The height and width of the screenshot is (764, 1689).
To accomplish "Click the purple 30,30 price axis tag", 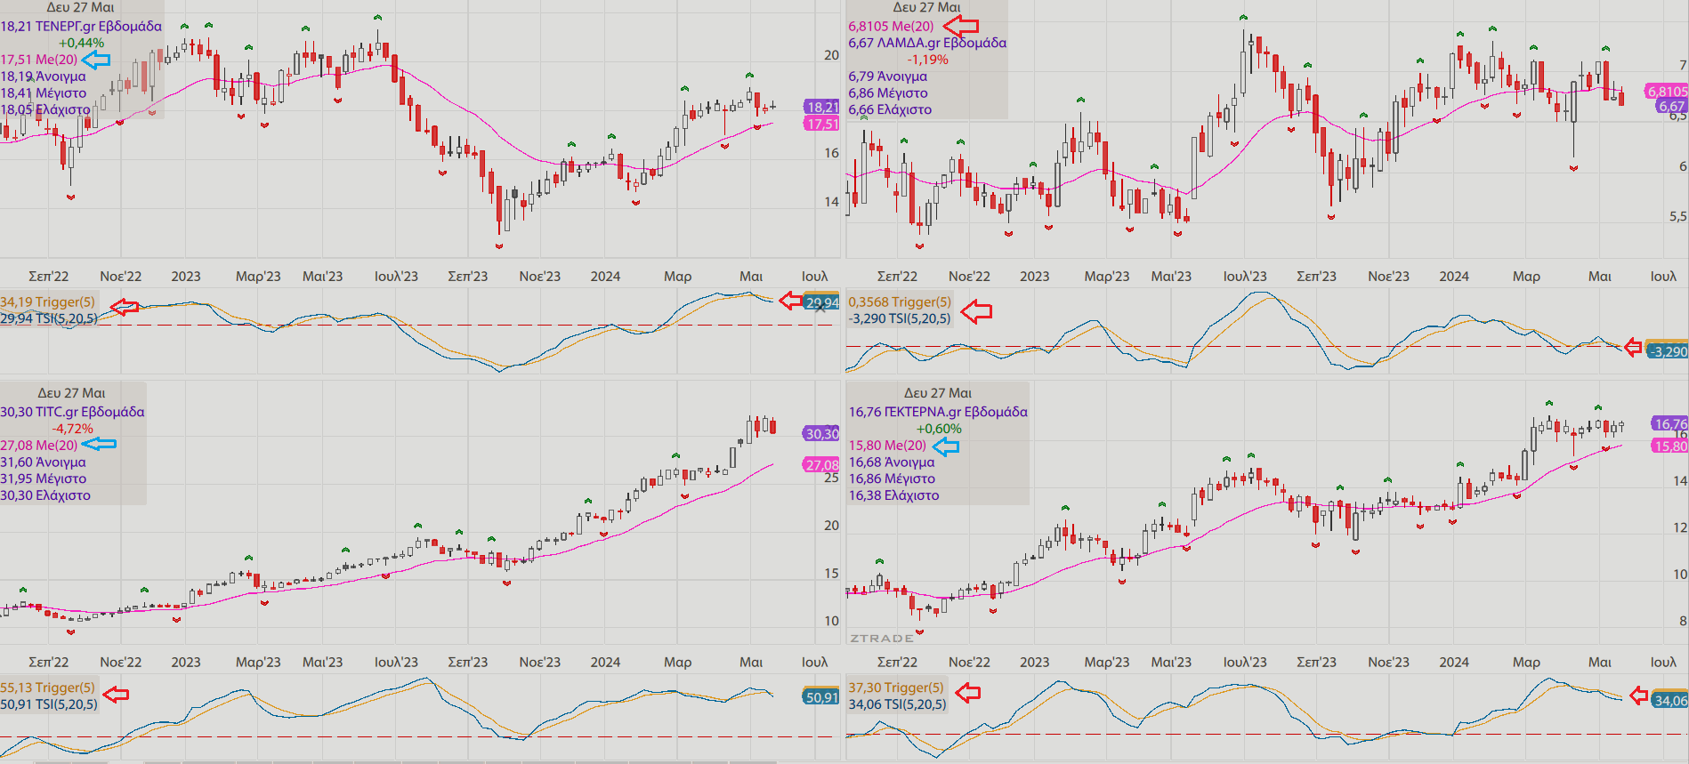I will click(822, 434).
